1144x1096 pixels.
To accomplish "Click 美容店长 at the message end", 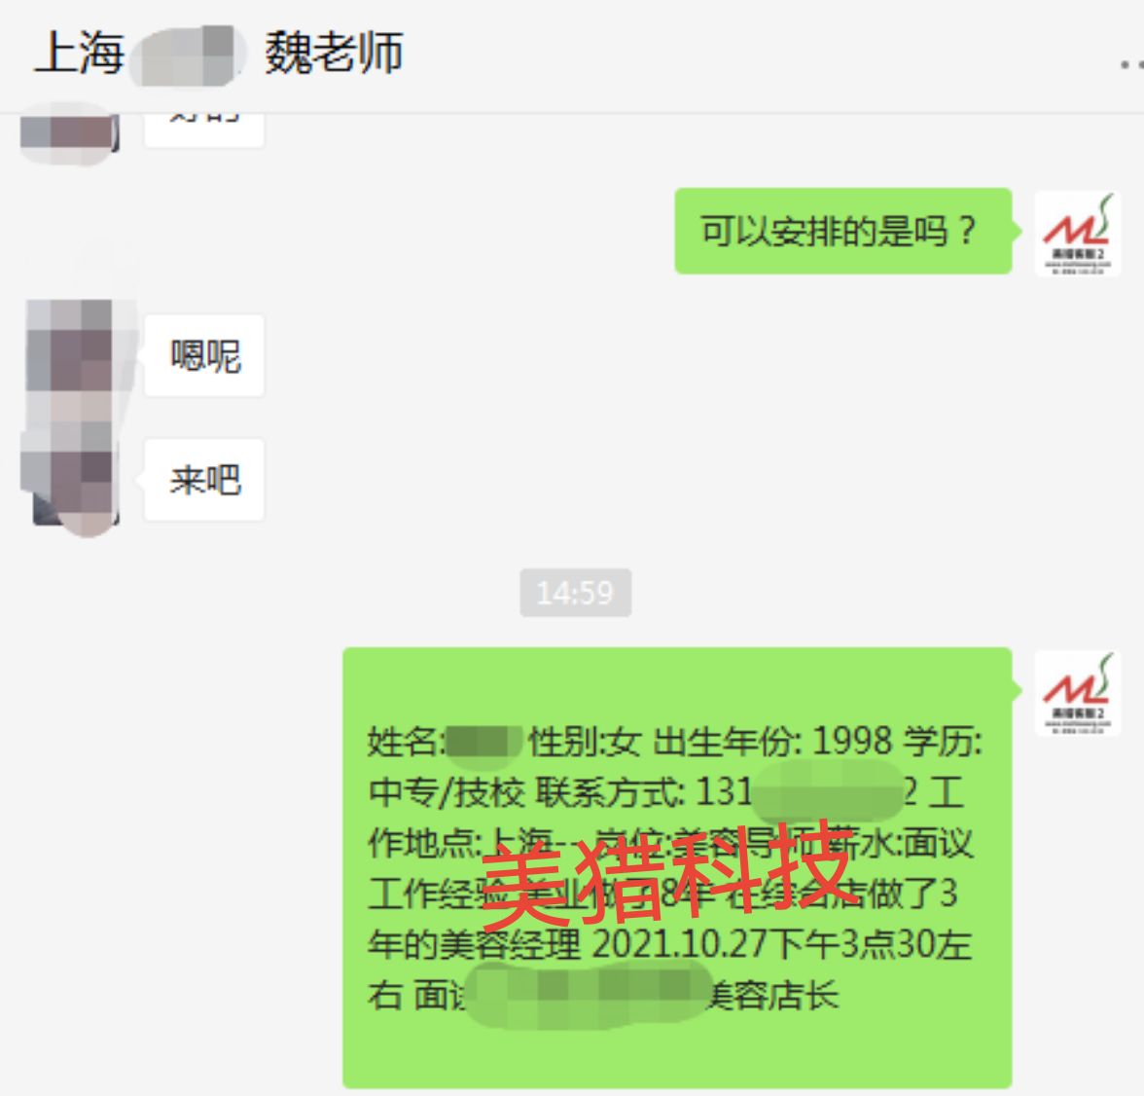I will click(x=774, y=995).
